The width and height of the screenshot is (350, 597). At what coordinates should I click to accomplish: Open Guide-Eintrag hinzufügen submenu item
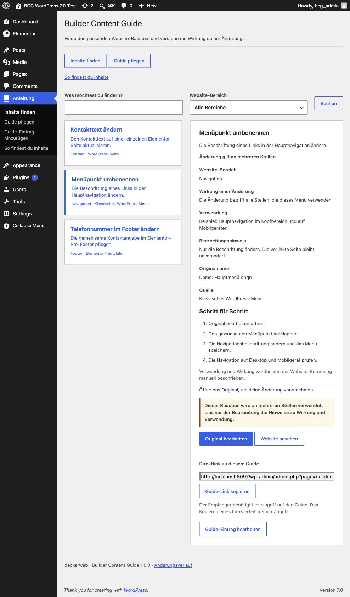[x=19, y=135]
